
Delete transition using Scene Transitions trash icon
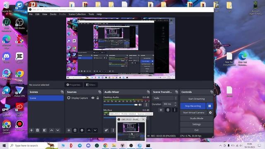[168, 110]
